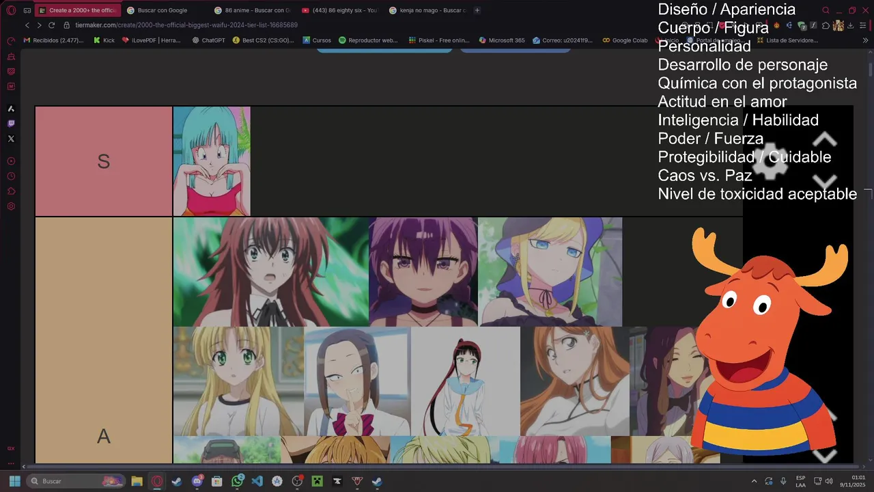The height and width of the screenshot is (492, 874).
Task: Open the clock and date panel
Action: 852,481
